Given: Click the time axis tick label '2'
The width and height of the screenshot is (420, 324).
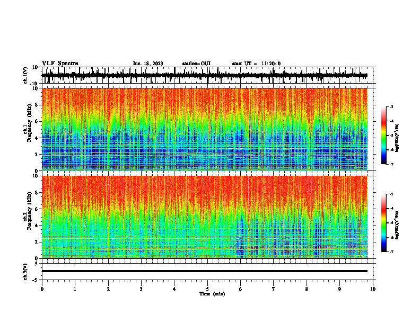Looking at the screenshot, I should [108, 289].
